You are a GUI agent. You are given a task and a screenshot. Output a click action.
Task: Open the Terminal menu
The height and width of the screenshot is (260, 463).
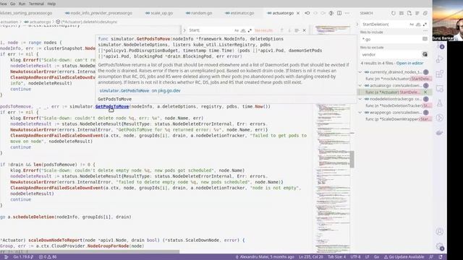tap(36, 4)
